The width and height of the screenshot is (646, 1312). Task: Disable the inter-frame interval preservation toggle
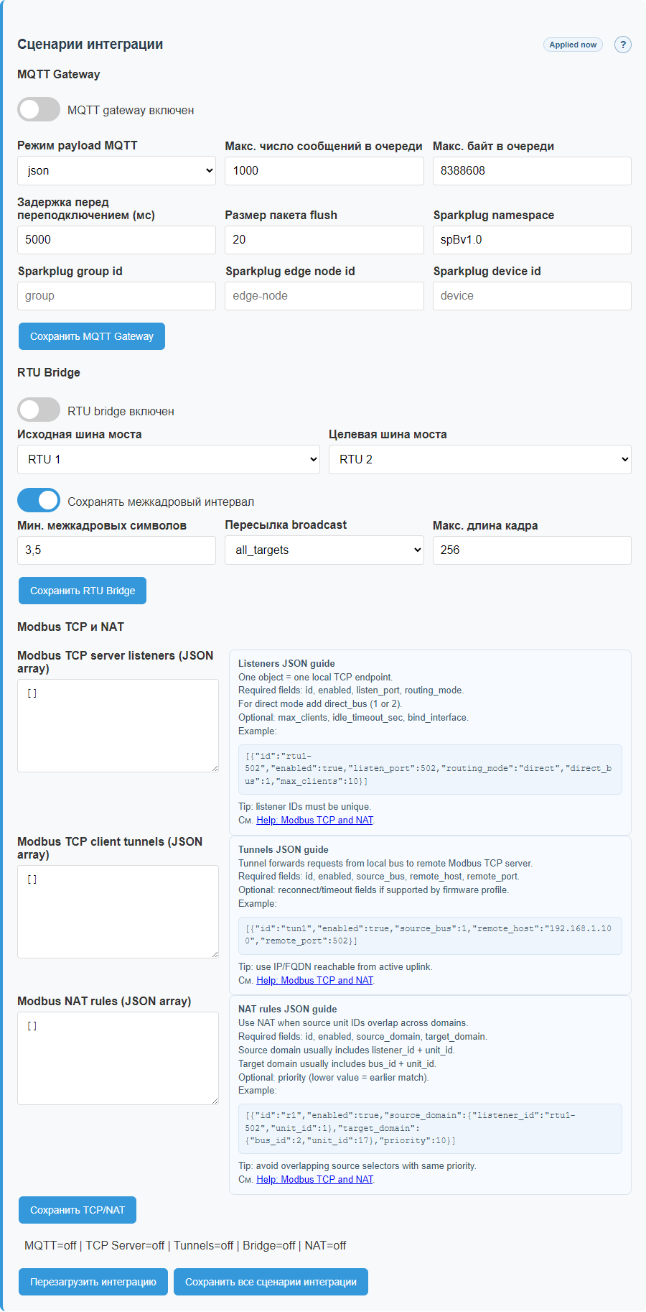[x=39, y=501]
